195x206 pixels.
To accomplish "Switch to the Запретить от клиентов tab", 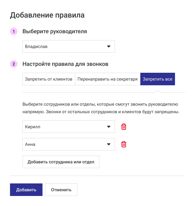I will (x=49, y=79).
